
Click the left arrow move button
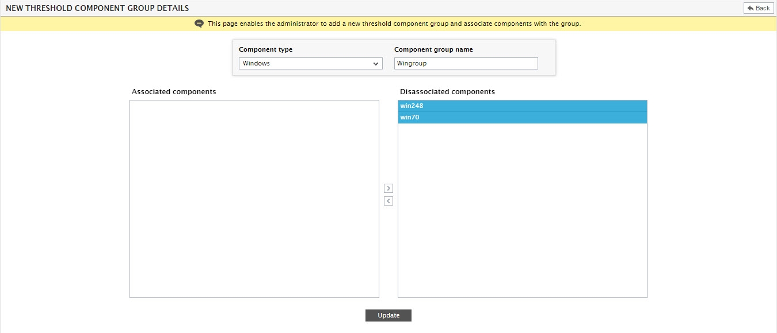[389, 201]
